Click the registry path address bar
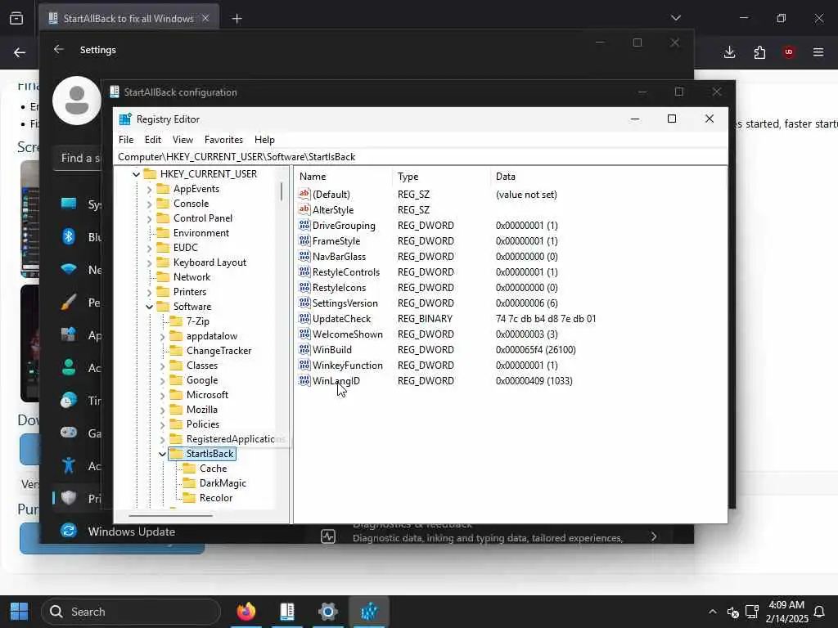The height and width of the screenshot is (628, 838). (421, 156)
